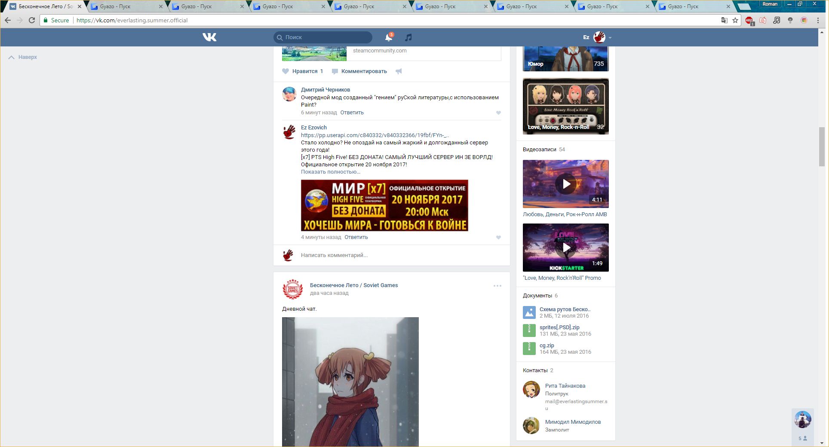This screenshot has height=447, width=829.
Task: Reply to Ez Ezovich comment via Ответить
Action: point(356,237)
